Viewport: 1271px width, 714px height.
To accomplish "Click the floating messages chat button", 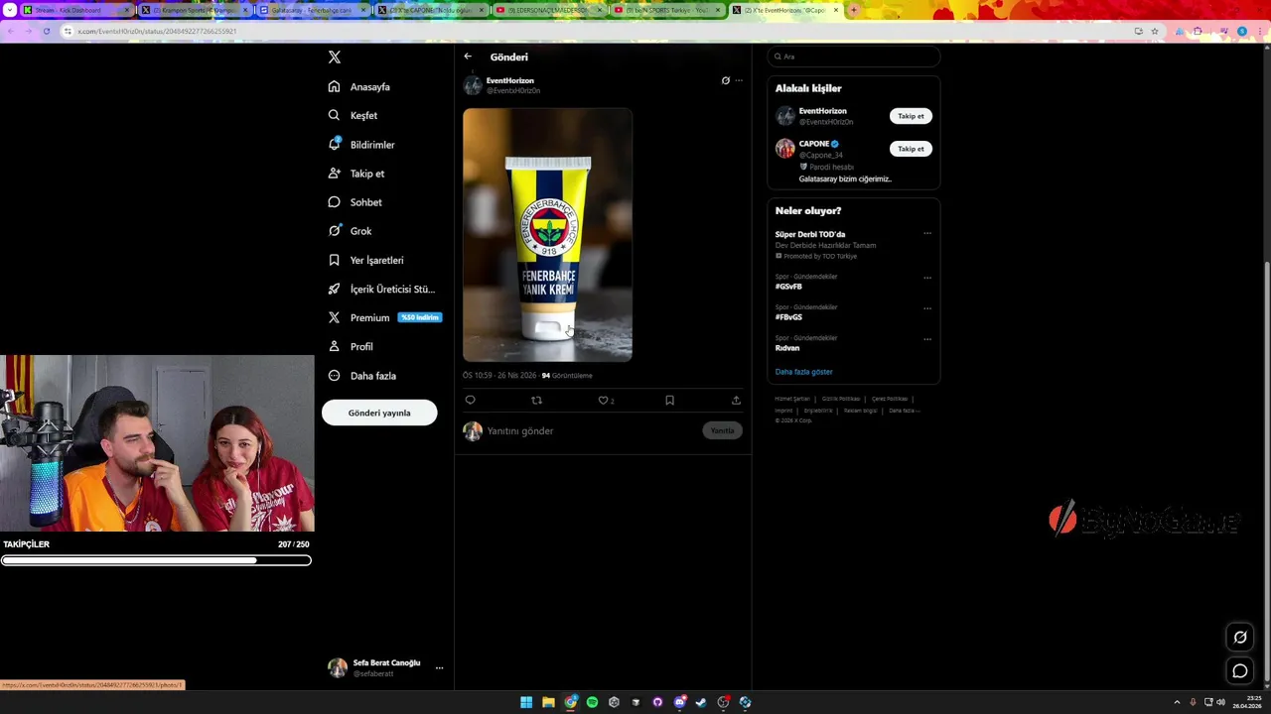I will (1240, 671).
